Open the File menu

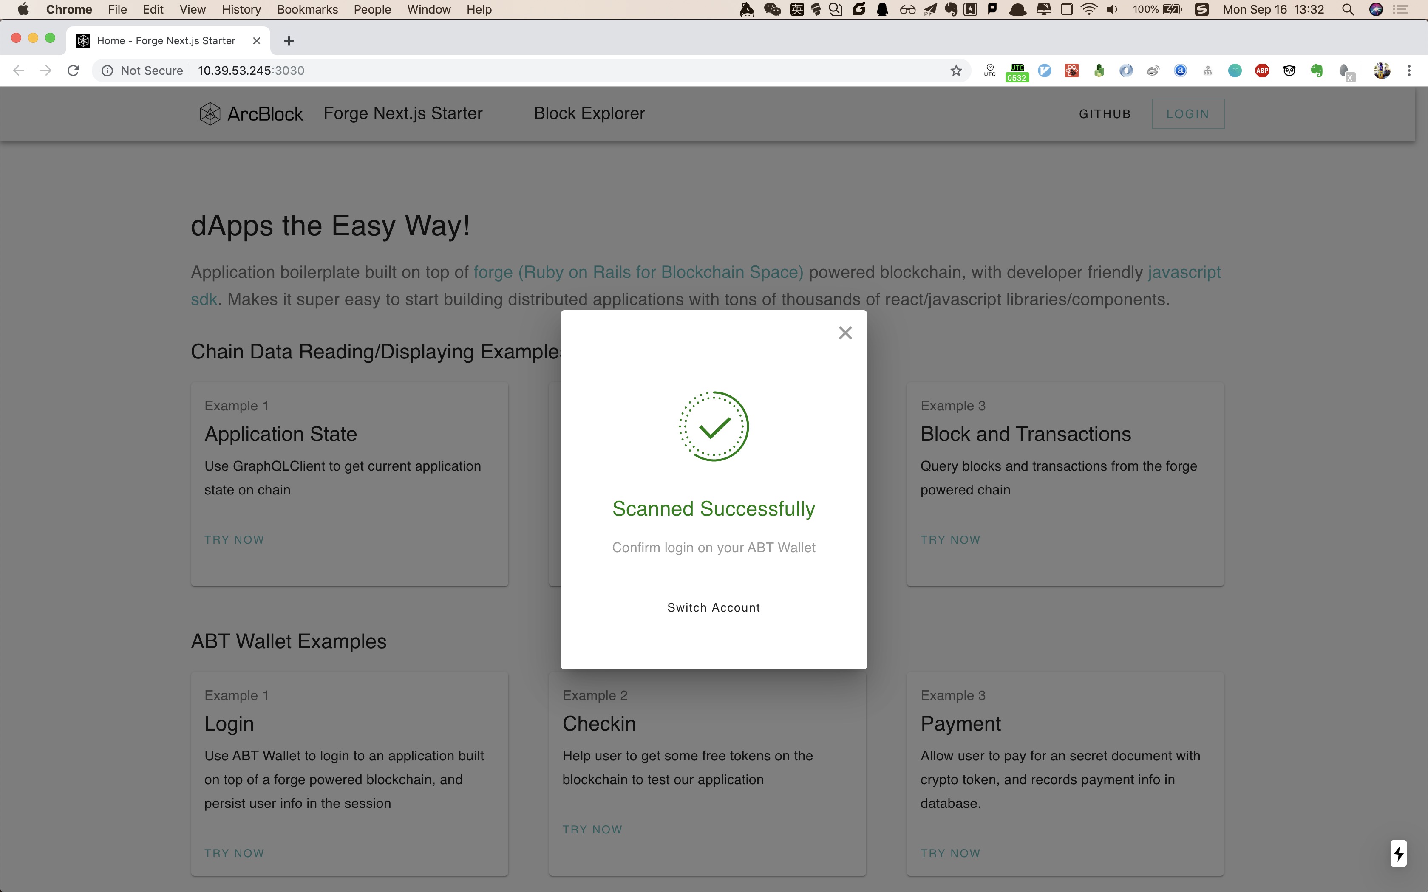(117, 9)
